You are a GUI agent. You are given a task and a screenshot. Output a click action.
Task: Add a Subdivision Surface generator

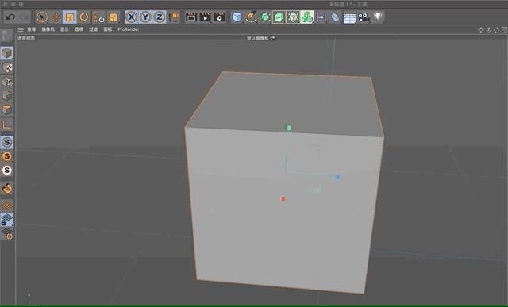click(x=265, y=17)
